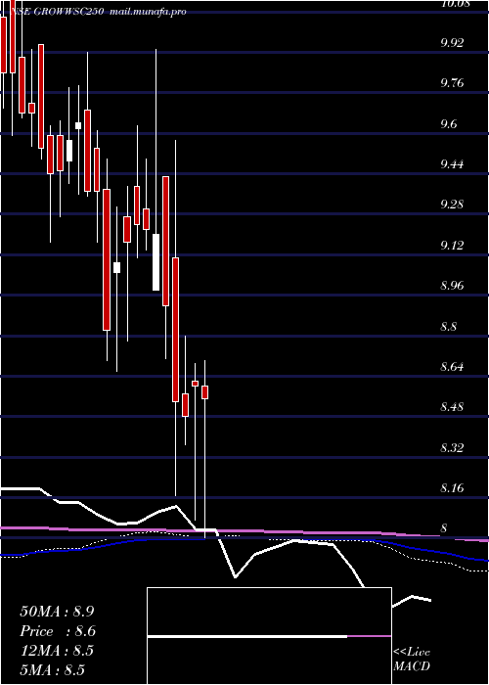Click the 8.32 price axis label
This screenshot has height=685, width=489.
452,448
